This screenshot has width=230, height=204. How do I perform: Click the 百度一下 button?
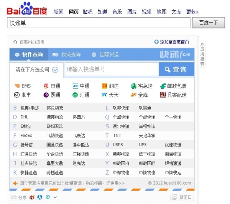[x=209, y=23]
